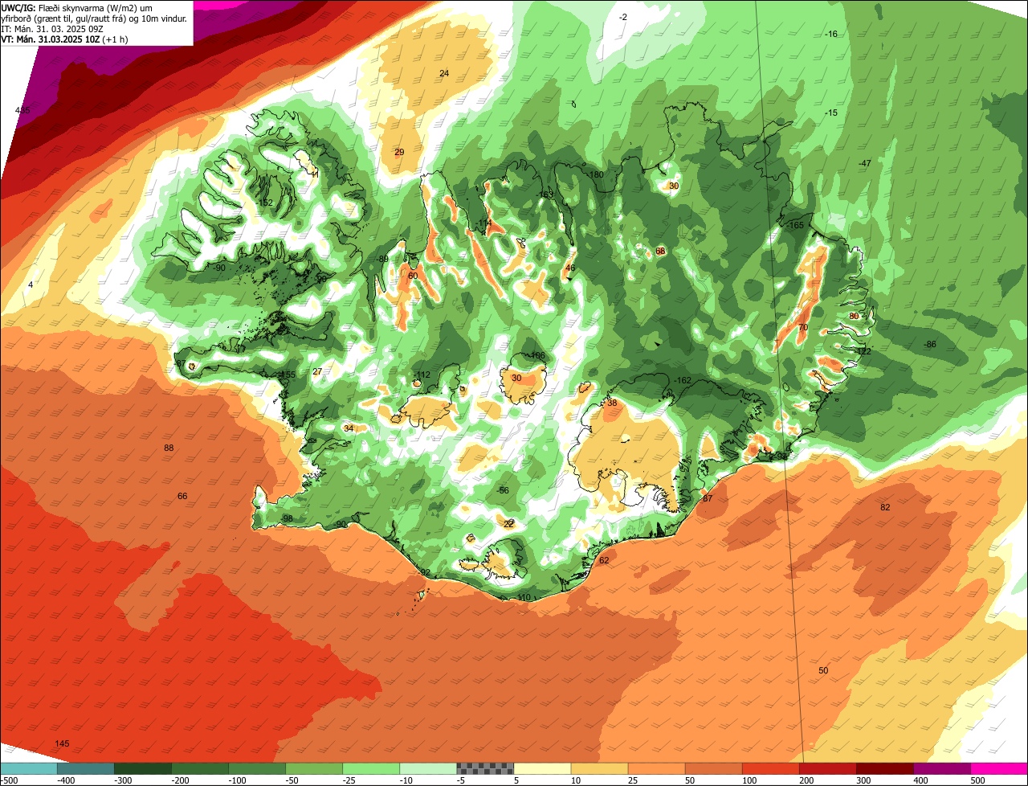
Task: Click the map value '62' on the south coast
Action: click(x=604, y=560)
